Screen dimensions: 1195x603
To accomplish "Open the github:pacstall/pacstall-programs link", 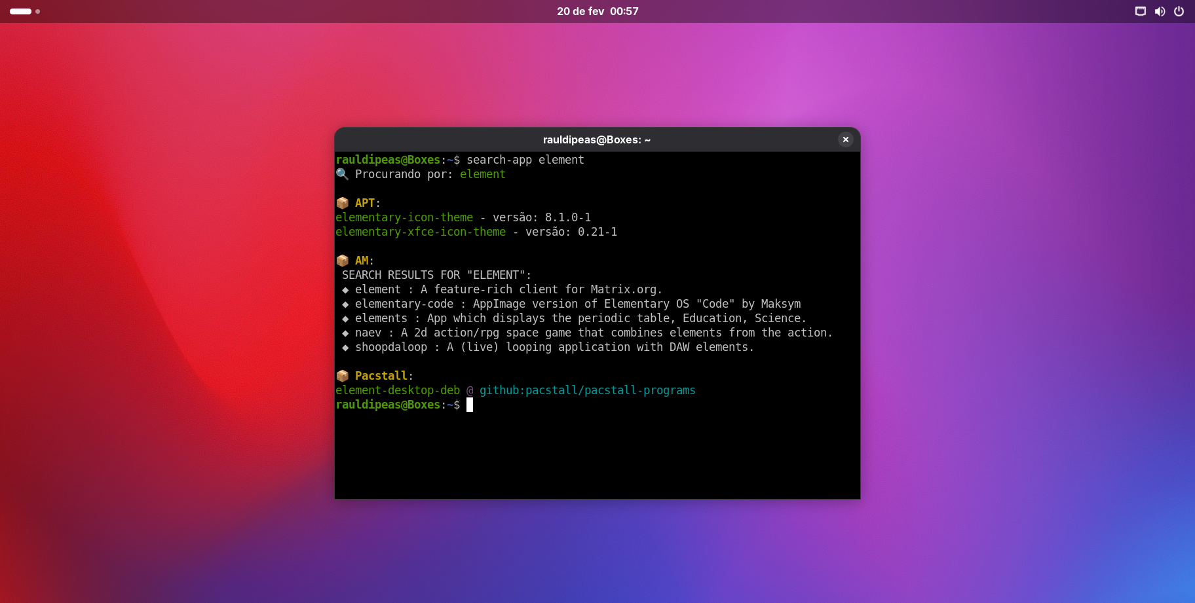I will point(587,390).
